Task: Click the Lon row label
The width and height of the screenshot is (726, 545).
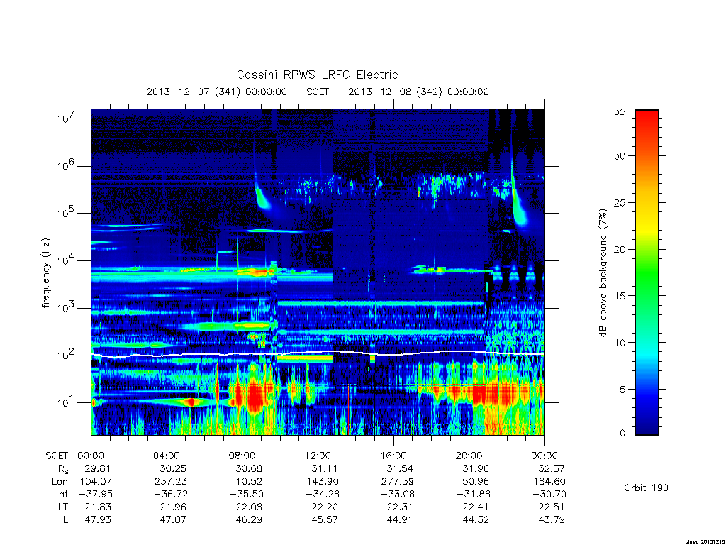Action: [x=60, y=482]
